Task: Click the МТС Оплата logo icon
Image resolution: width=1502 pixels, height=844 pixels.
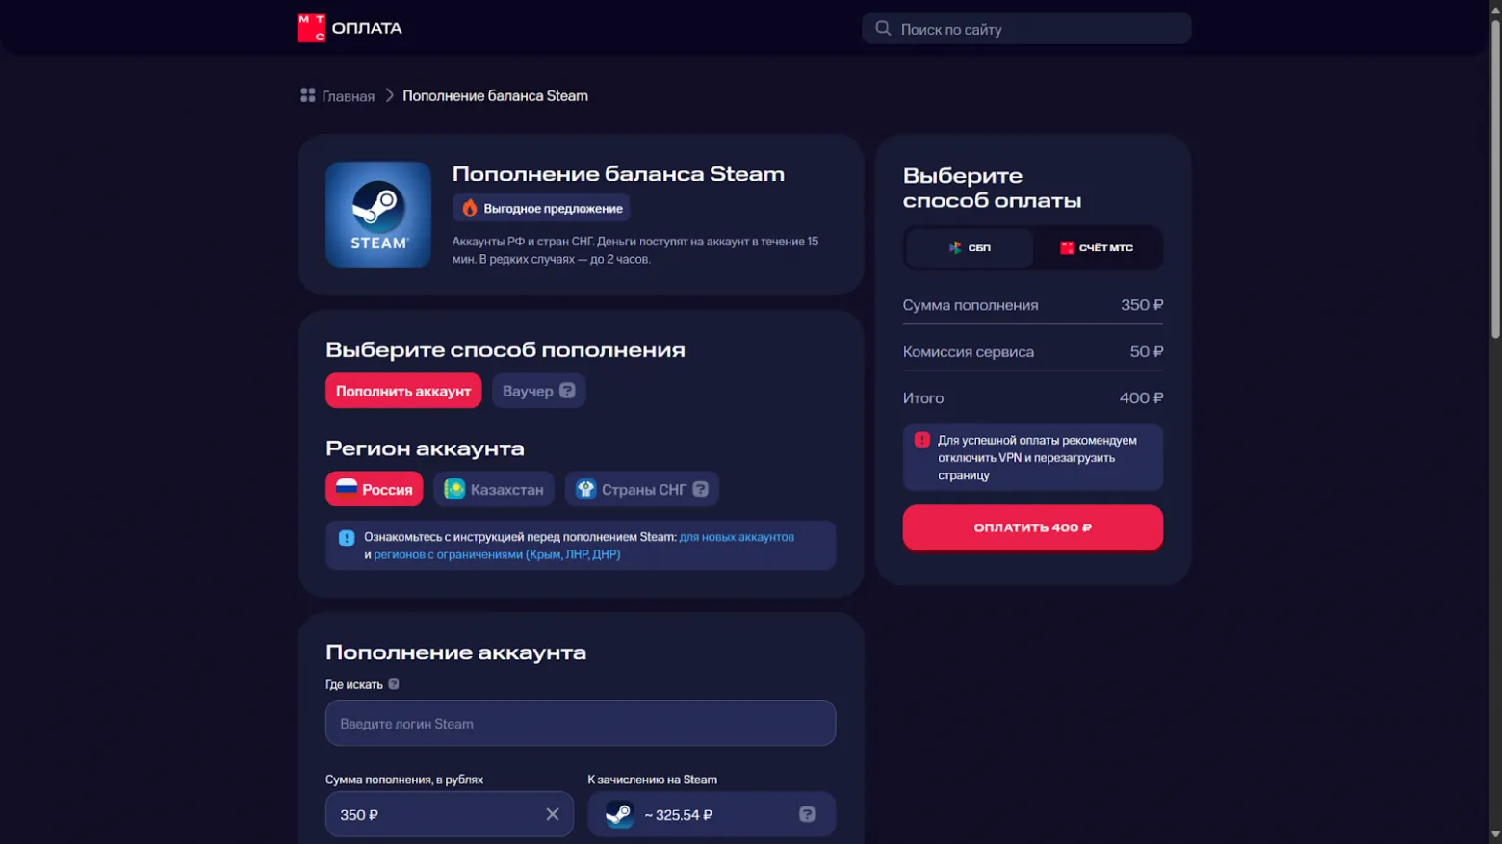Action: 312,28
